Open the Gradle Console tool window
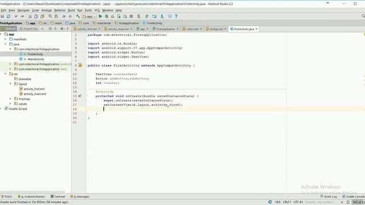This screenshot has height=205, width=365. click(354, 196)
